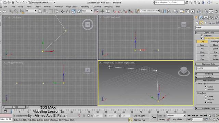The width and height of the screenshot is (219, 123).
Task: Toggle Set Key mode
Action: [162, 120]
